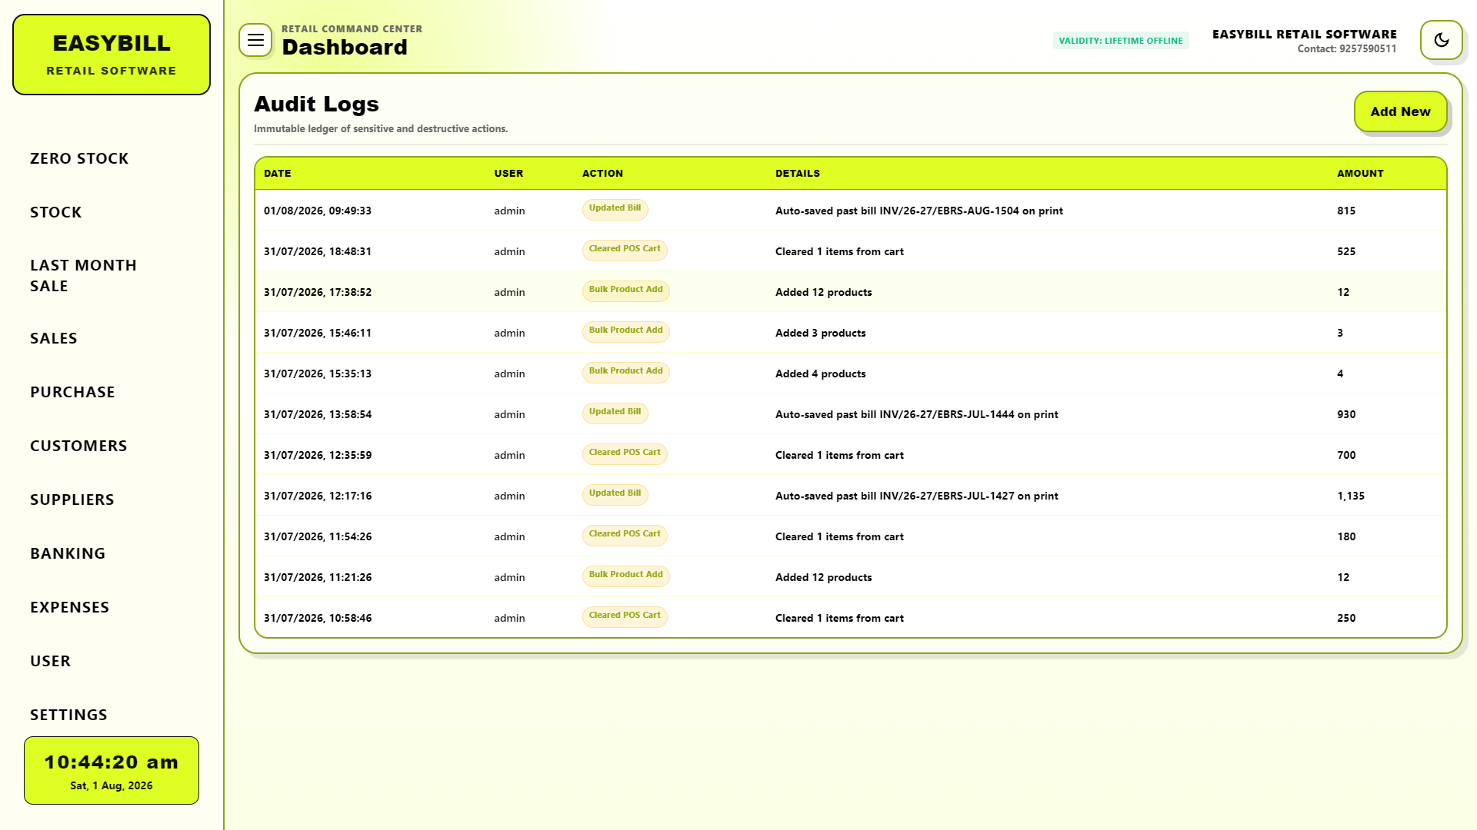
Task: Click the Amount column header
Action: click(1360, 174)
